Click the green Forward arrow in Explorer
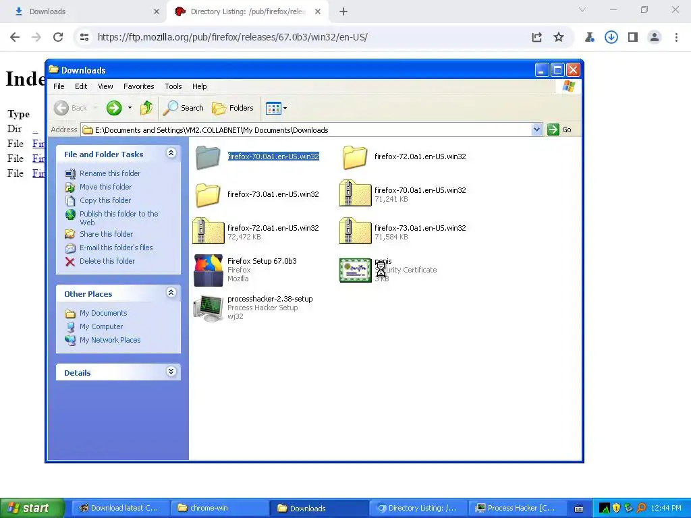Screen dimensions: 691x518 click(113, 108)
